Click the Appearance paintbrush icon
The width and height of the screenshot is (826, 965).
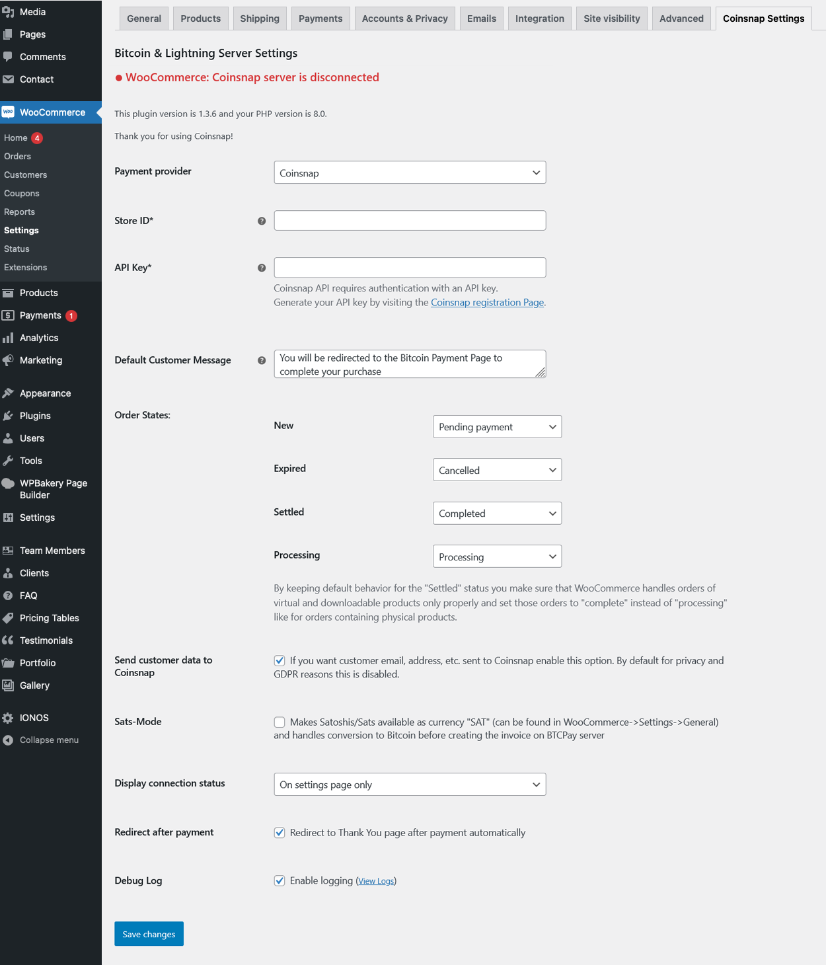8,393
